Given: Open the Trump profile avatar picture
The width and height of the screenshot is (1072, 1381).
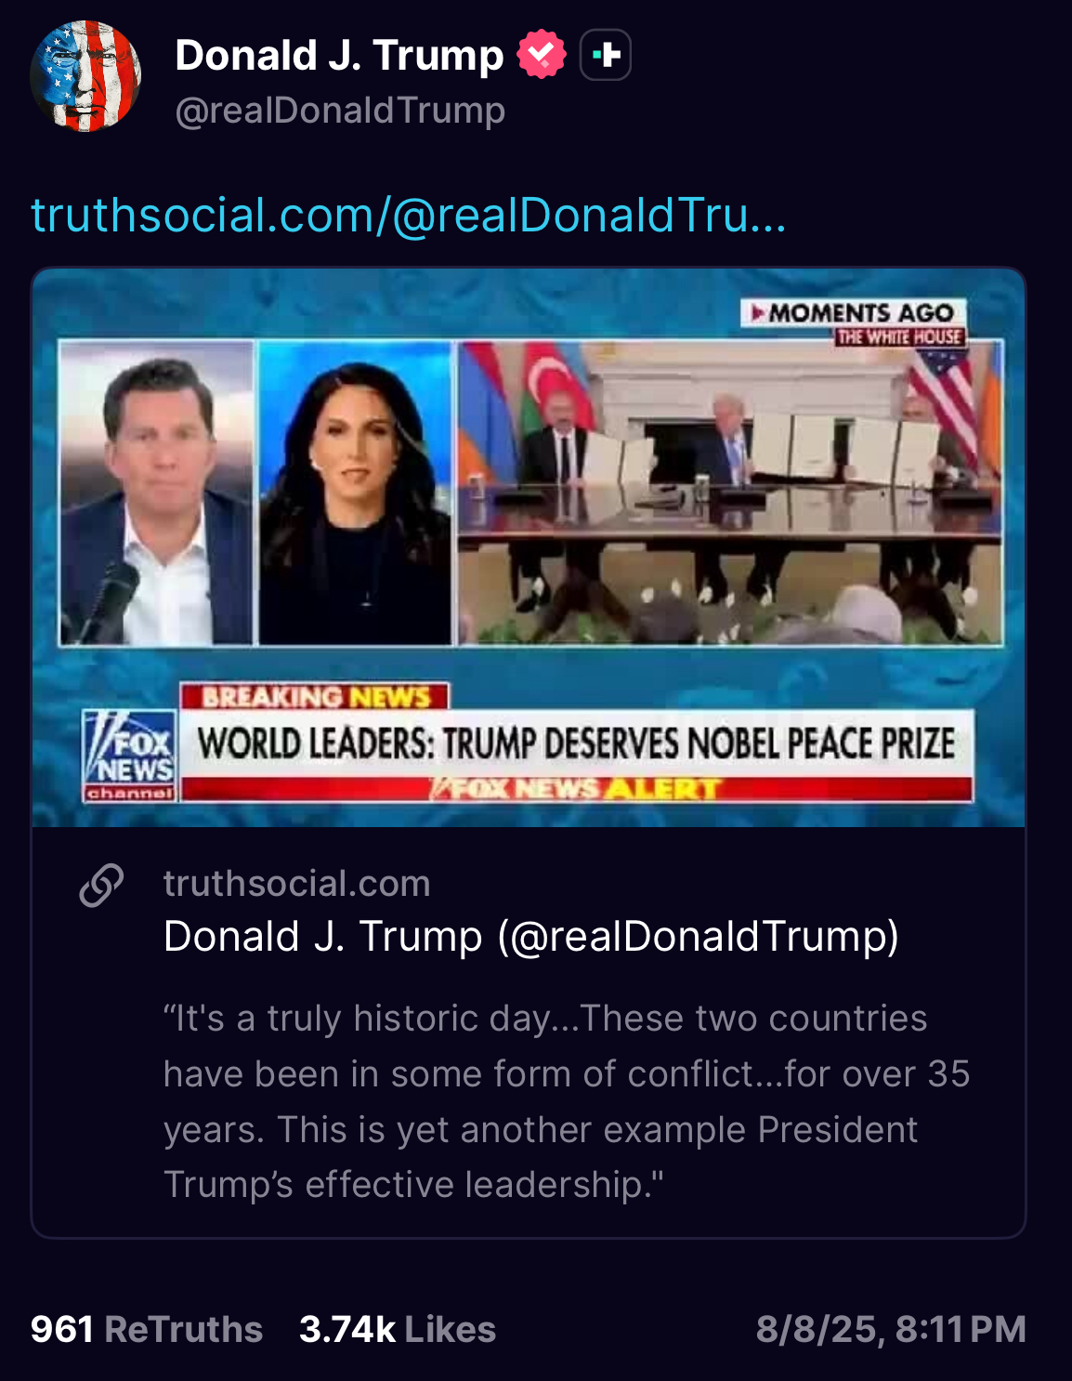Looking at the screenshot, I should click(85, 76).
